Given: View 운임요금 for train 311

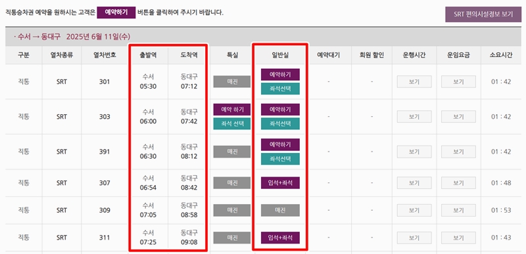Looking at the screenshot, I should (458, 238).
